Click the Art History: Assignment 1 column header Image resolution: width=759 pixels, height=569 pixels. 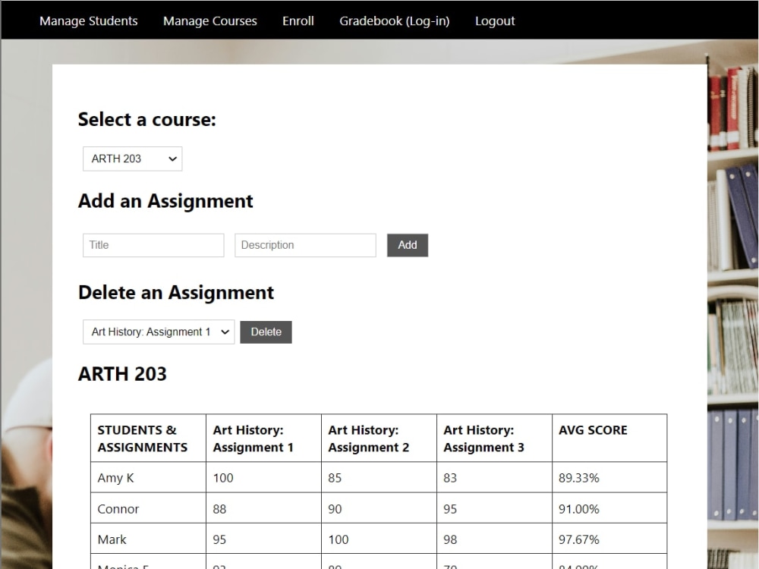tap(264, 438)
